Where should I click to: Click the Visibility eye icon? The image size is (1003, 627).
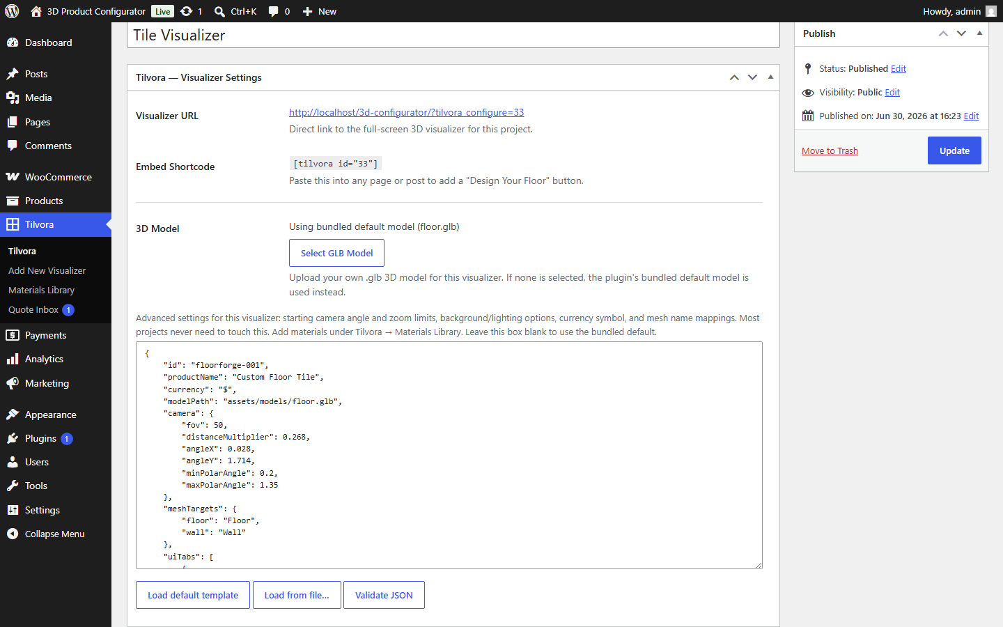(x=808, y=93)
